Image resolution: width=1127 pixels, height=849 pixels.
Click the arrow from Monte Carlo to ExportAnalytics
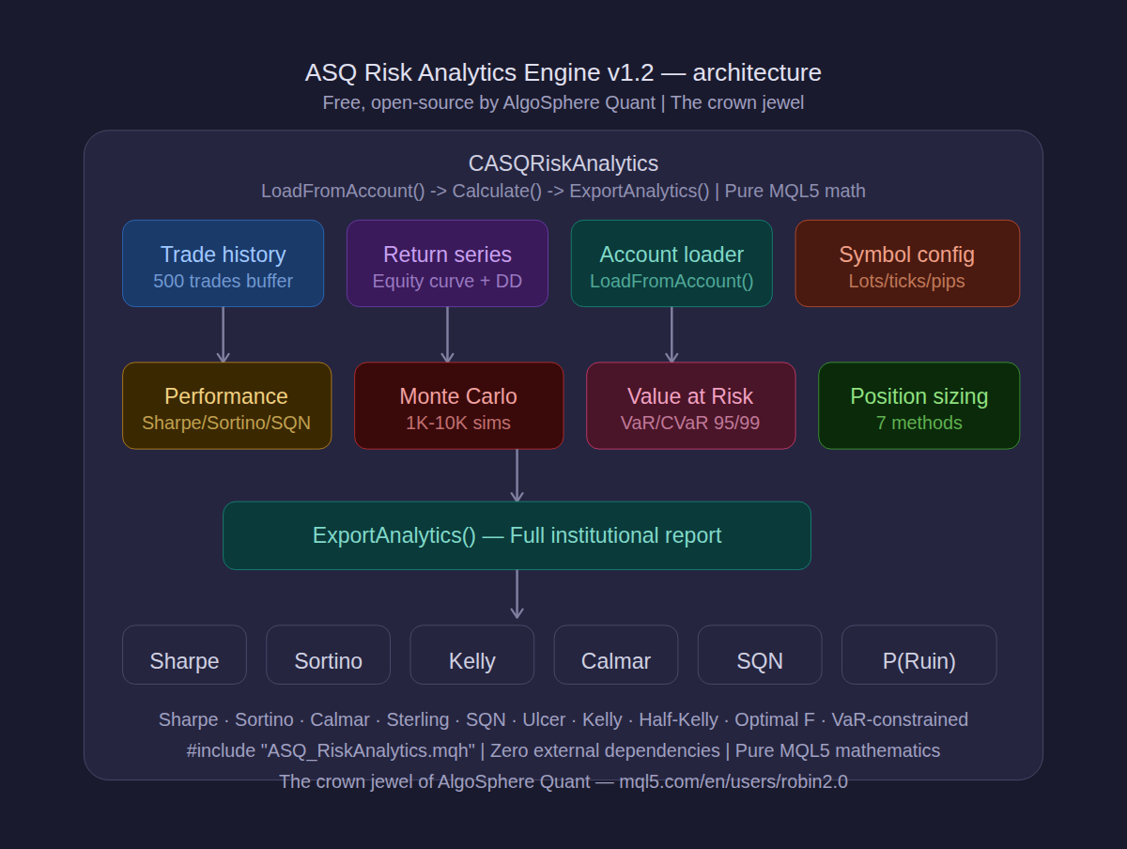[x=517, y=474]
